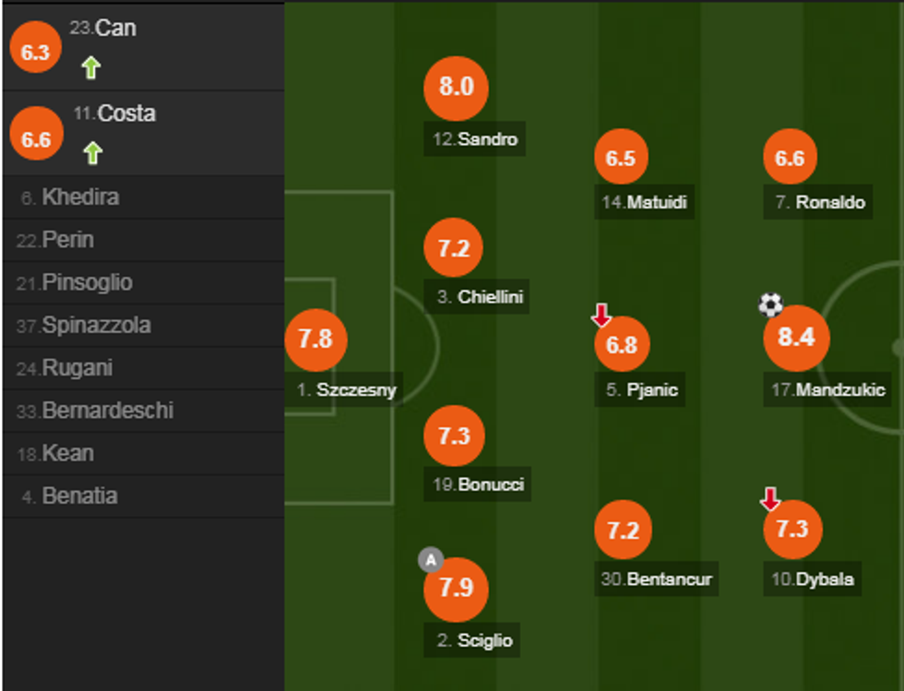Select Chiellini's 7.2 rating circle
The width and height of the screenshot is (904, 691).
coord(453,246)
